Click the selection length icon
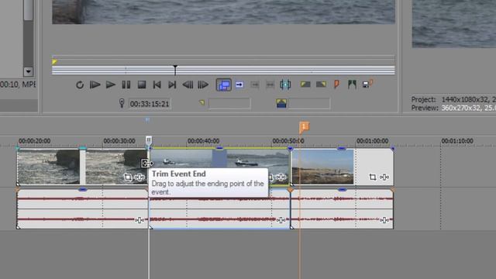 click(281, 103)
